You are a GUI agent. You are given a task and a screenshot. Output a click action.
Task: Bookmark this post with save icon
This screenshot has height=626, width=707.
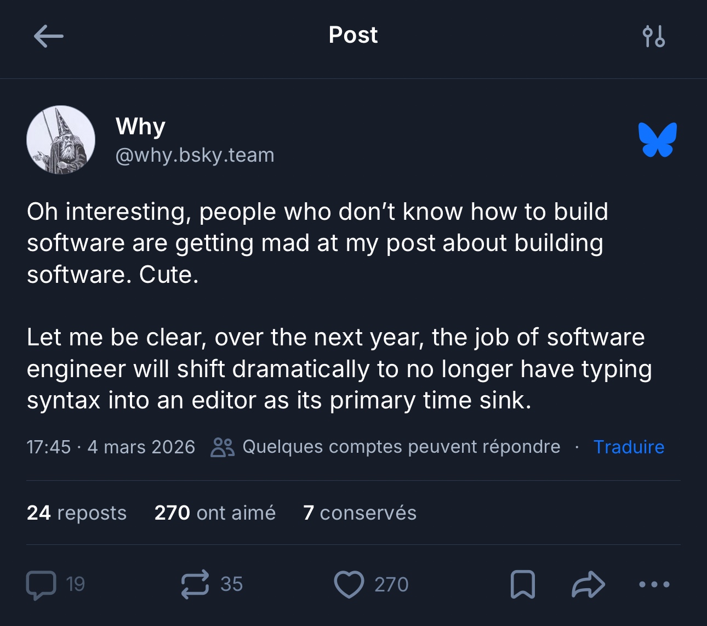522,584
